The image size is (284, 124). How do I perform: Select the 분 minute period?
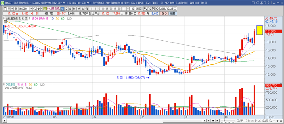(x=79, y=9)
